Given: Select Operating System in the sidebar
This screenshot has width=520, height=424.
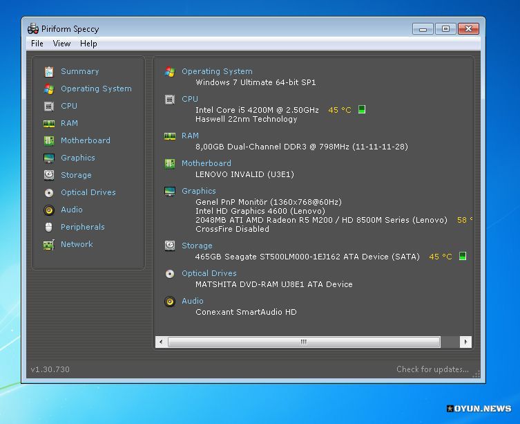Looking at the screenshot, I should tap(96, 89).
